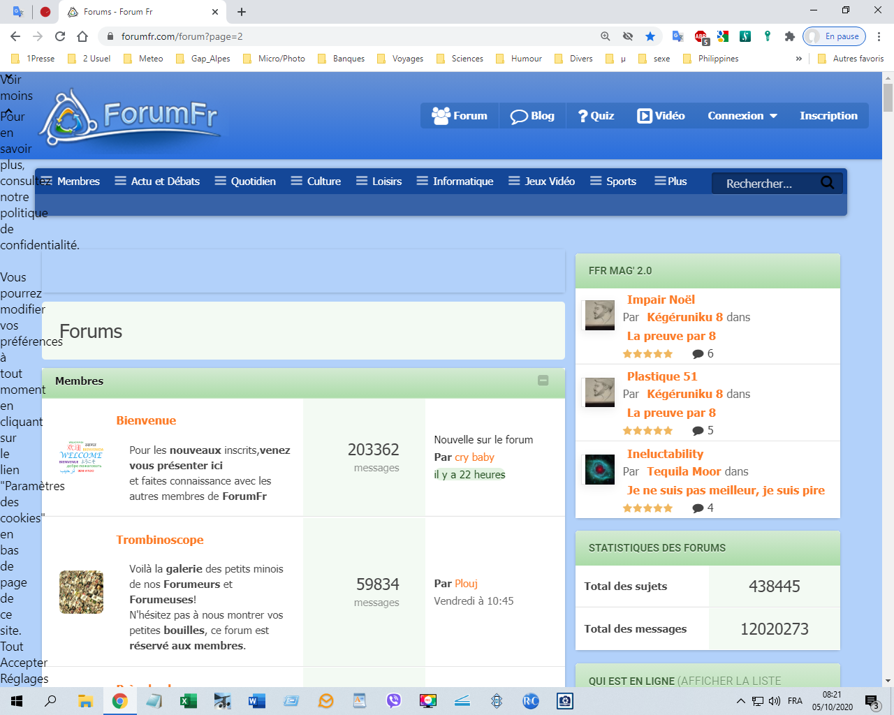Open the taskbar volume control
This screenshot has height=715, width=894.
click(x=775, y=701)
